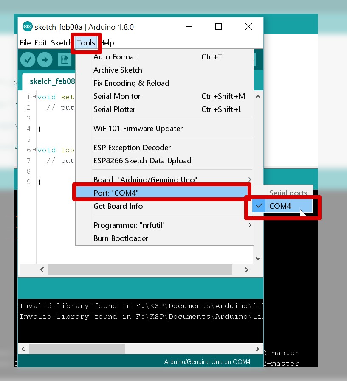Open the File menu

click(x=25, y=43)
